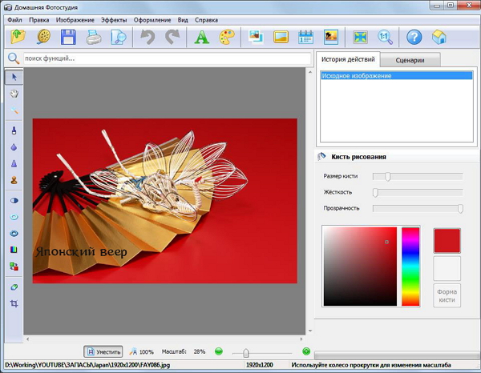
Task: Click the undo arrow icon
Action: 147,36
